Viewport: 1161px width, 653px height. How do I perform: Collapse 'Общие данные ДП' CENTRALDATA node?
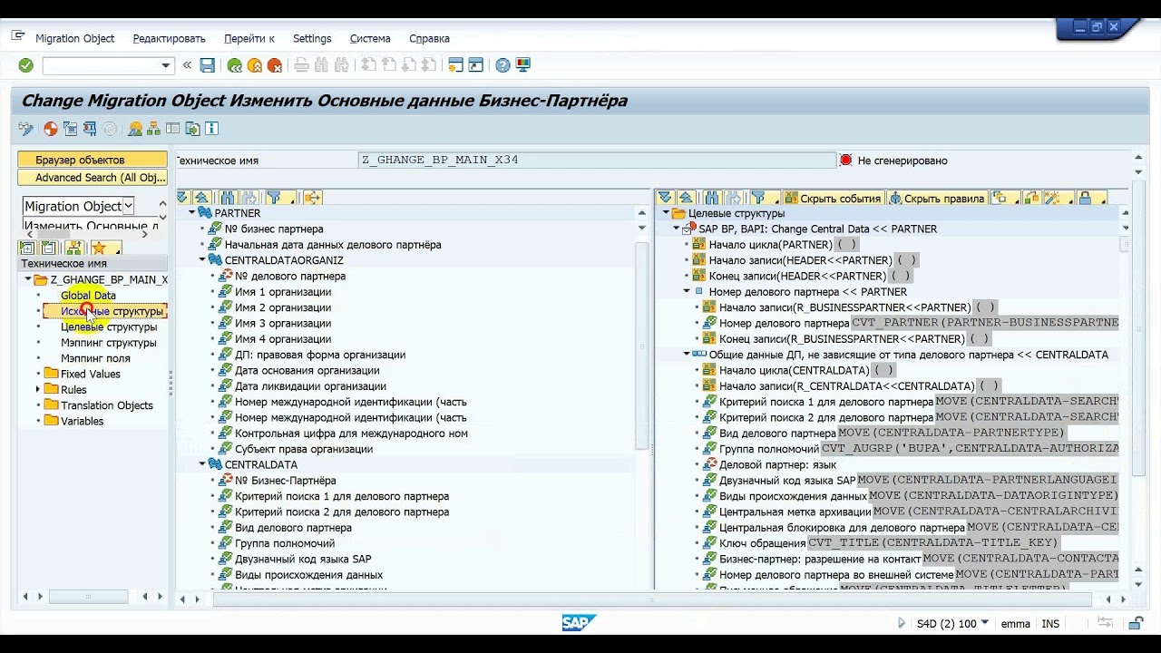click(x=687, y=355)
